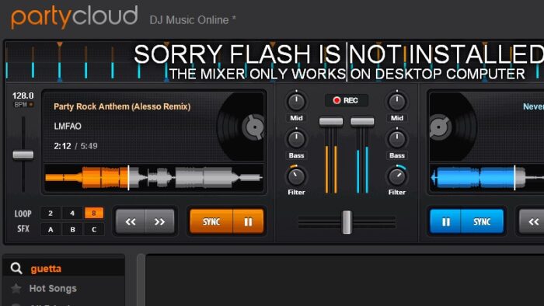
Task: Sync the right blue deck
Action: [x=483, y=222]
